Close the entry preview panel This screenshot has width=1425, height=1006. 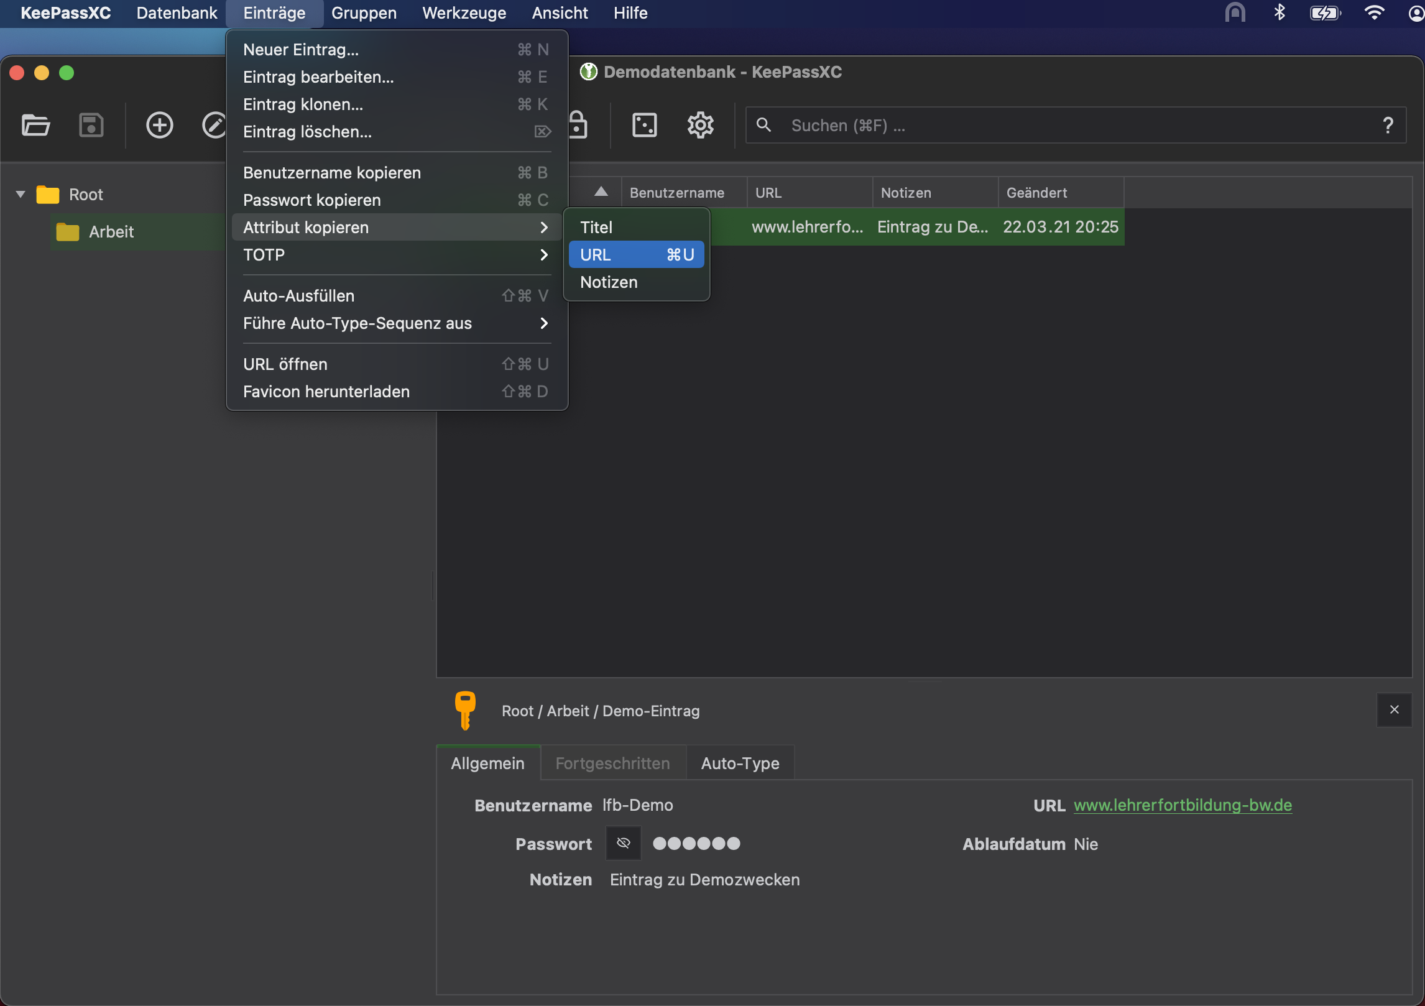(x=1394, y=709)
